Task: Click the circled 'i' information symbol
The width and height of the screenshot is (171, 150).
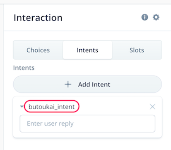Action: click(x=145, y=17)
